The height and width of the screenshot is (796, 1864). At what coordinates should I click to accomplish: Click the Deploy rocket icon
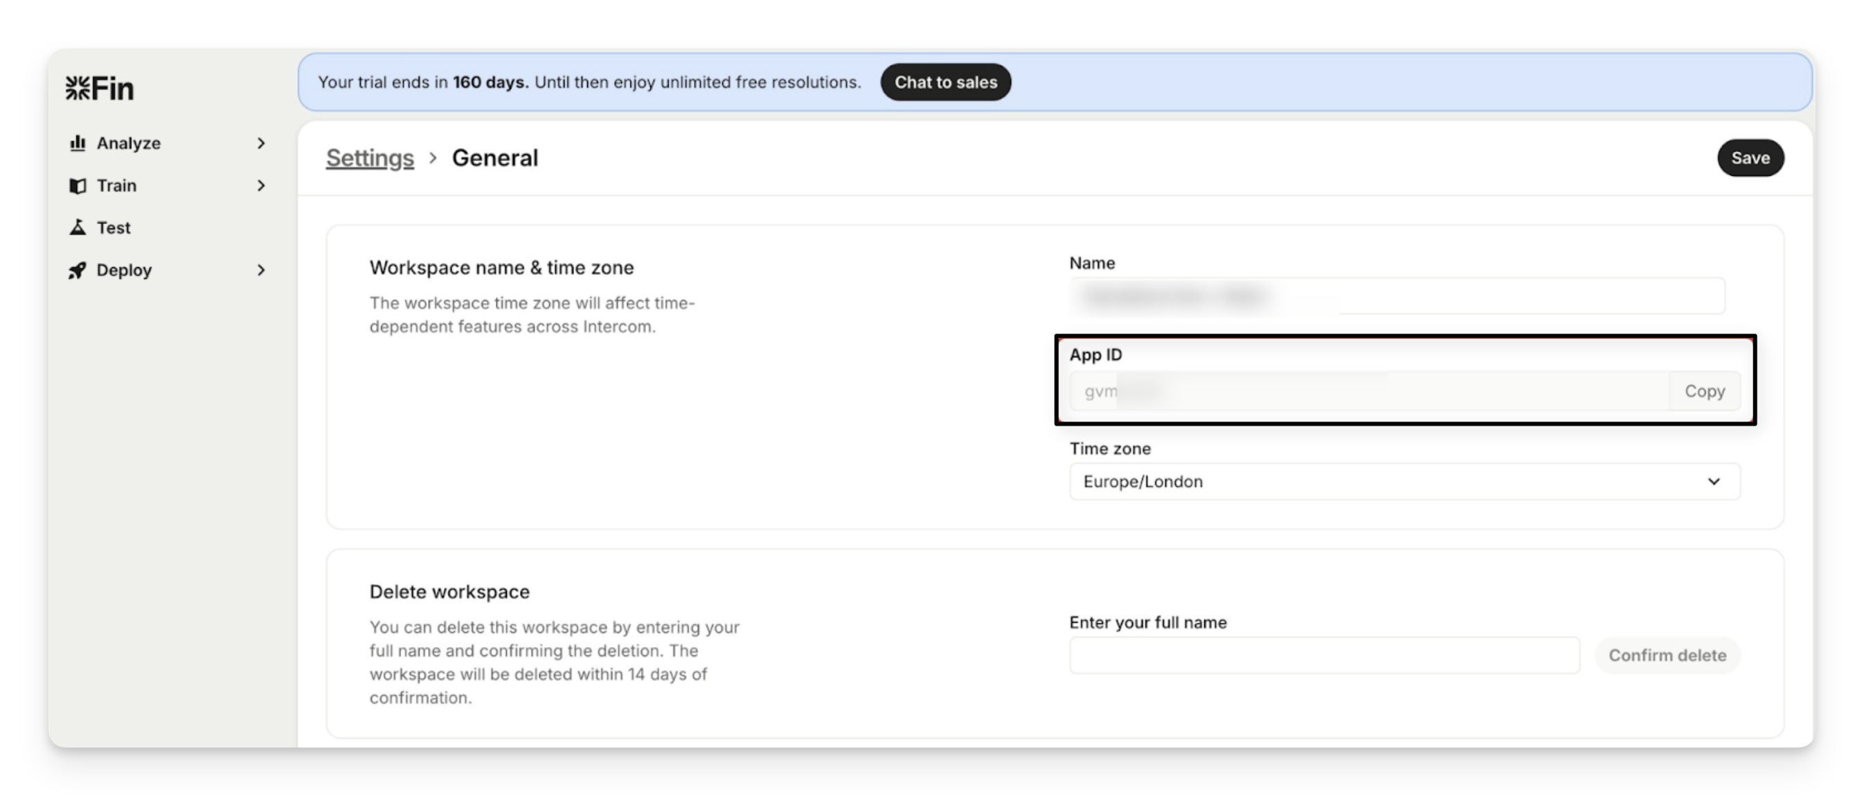coord(78,271)
